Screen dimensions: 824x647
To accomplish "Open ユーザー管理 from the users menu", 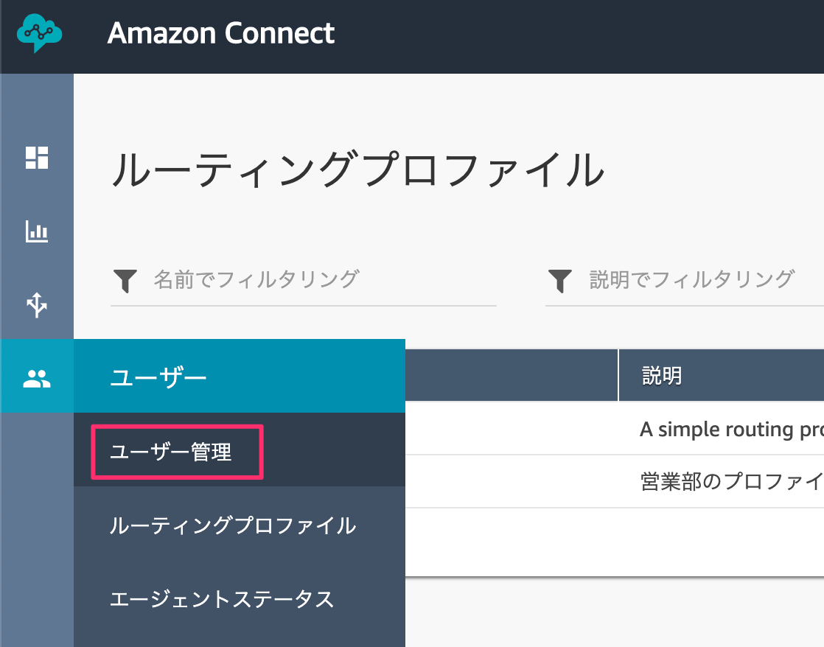I will pos(171,452).
